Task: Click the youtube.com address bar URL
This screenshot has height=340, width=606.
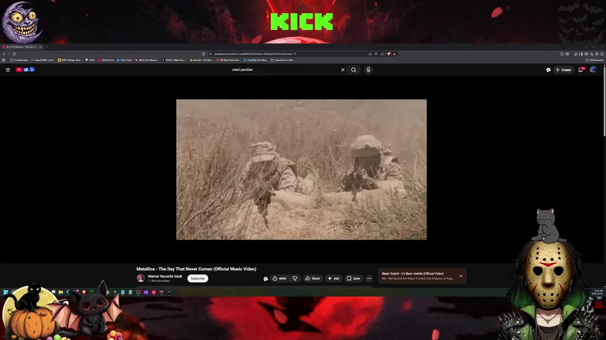Action: [x=255, y=54]
